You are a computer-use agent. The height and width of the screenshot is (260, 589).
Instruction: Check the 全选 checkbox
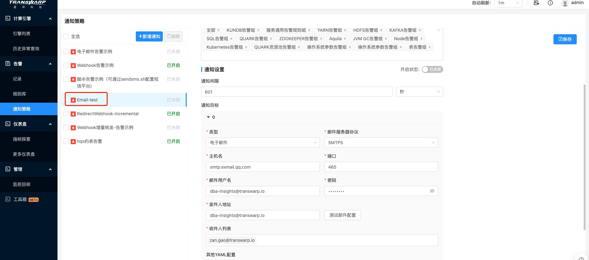66,36
